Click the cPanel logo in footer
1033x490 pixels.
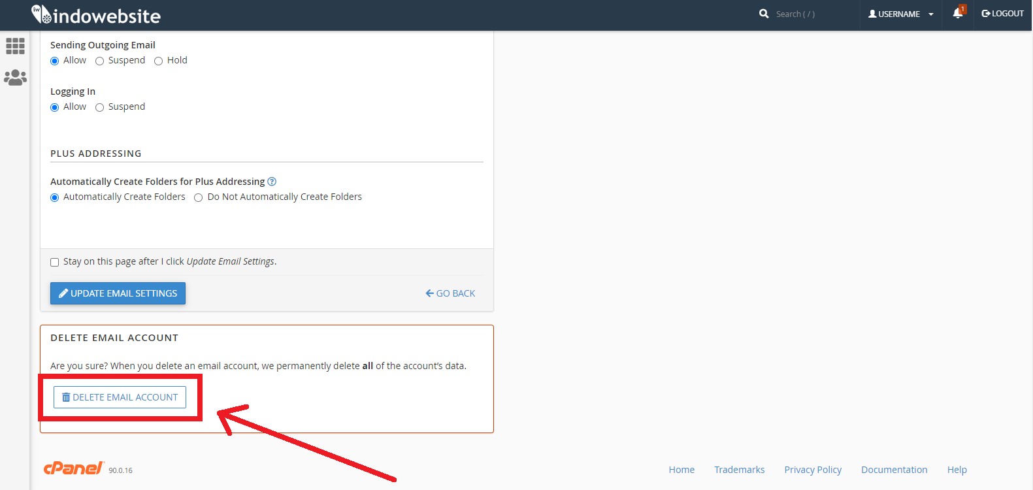(73, 468)
